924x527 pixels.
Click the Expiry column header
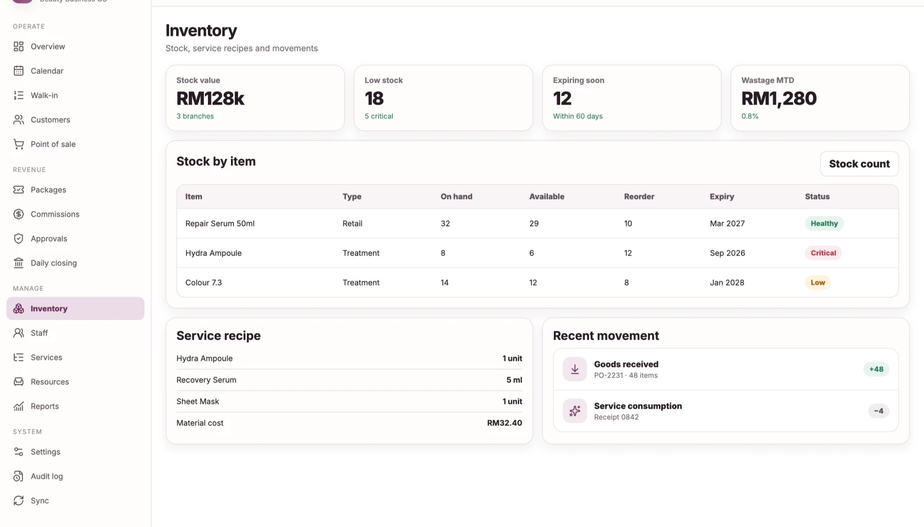[x=722, y=196]
